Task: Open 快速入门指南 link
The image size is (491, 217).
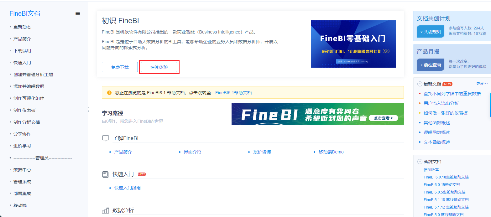Action: (128, 188)
